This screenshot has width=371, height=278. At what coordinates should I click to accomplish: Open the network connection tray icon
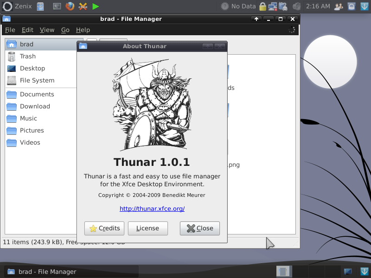point(273,6)
